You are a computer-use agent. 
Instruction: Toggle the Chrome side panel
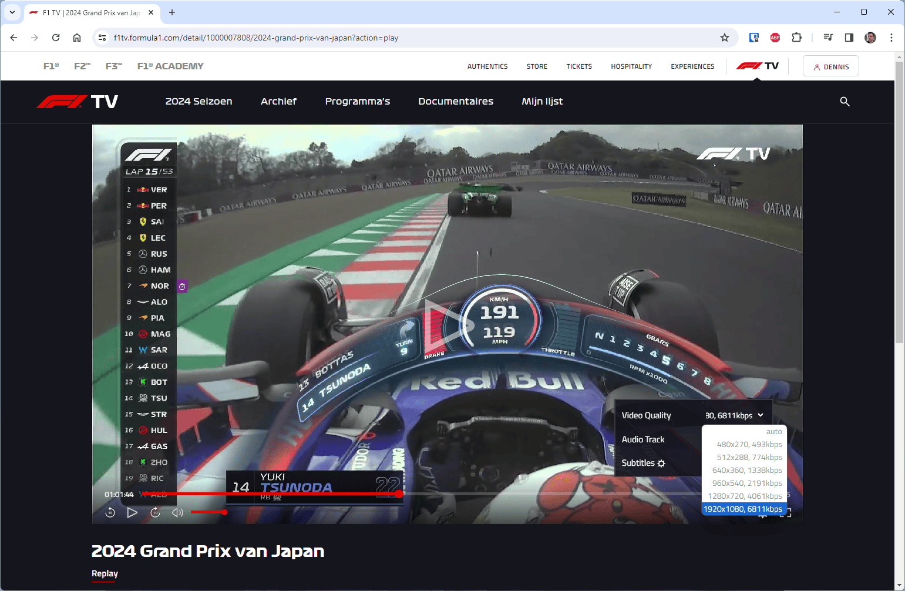[x=849, y=38]
